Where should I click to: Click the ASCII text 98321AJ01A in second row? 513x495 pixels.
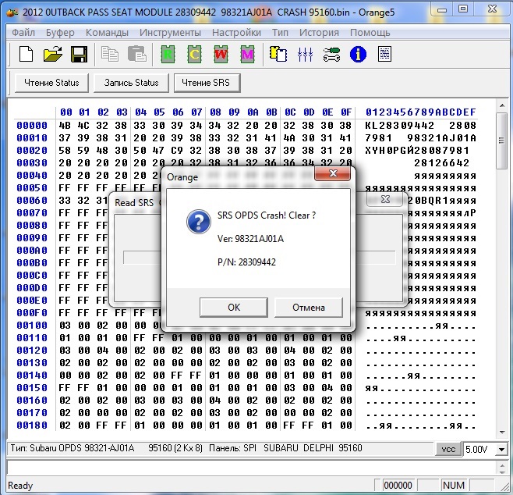point(441,138)
